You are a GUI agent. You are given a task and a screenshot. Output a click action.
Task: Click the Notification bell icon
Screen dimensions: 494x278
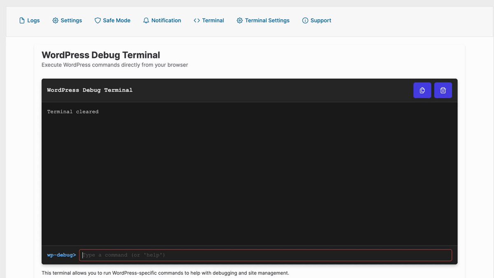click(x=146, y=21)
